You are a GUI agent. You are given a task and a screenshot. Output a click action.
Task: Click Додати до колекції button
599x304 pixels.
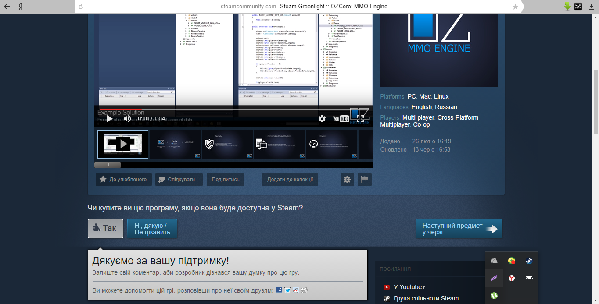[290, 180]
